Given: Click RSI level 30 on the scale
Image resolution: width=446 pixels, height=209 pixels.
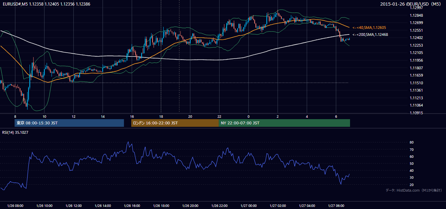Looking at the screenshot, I should [x=412, y=177].
